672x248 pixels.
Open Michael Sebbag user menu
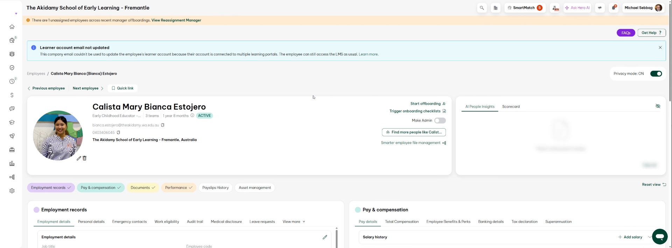643,8
